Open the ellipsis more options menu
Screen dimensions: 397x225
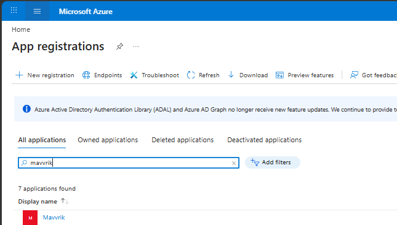coord(135,47)
